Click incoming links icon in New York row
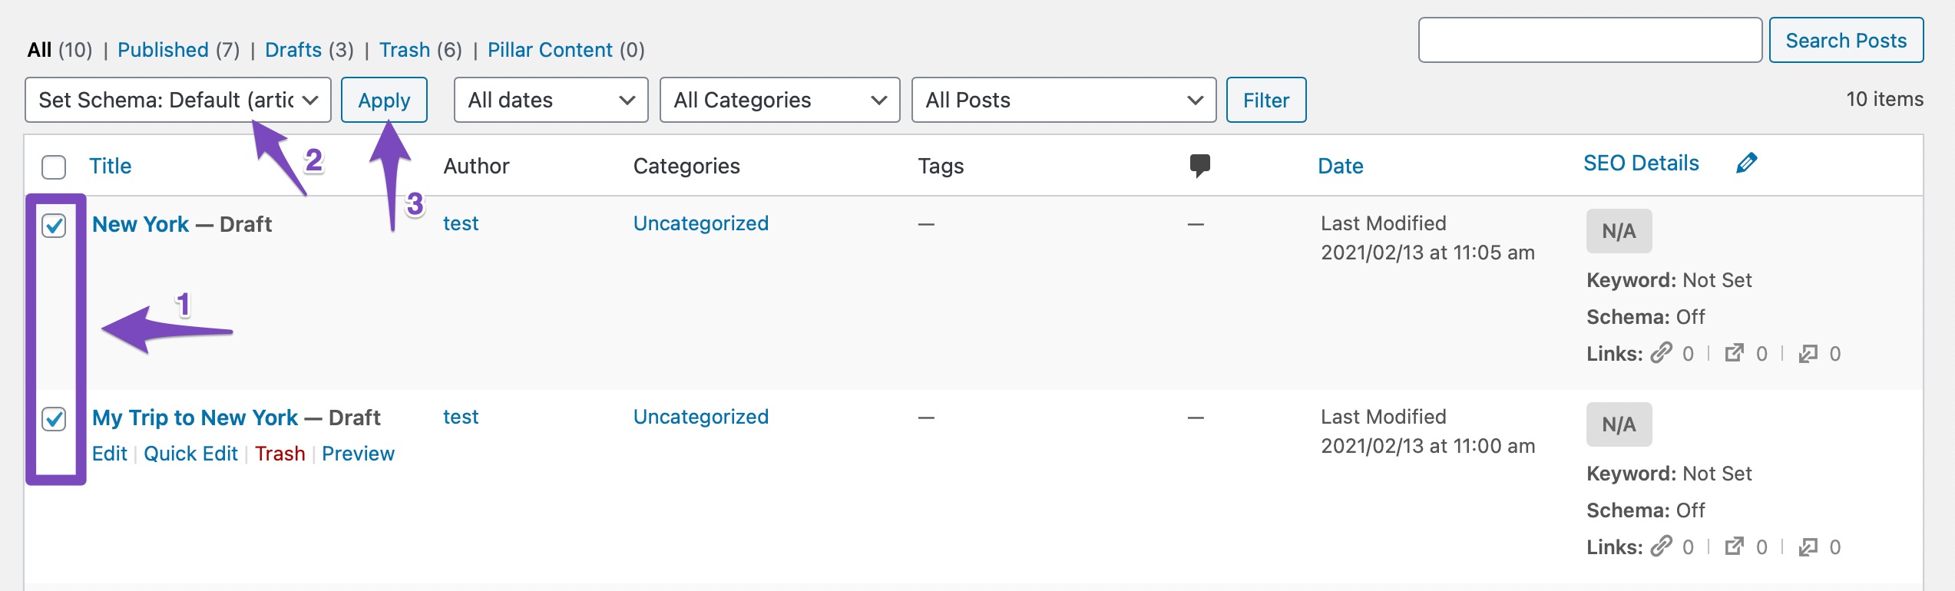Image resolution: width=1955 pixels, height=591 pixels. (1808, 353)
